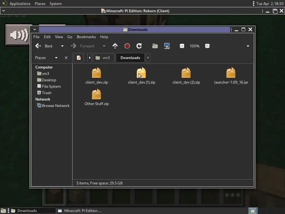Open the Go menu
Screen dimensions: 285x214
[x=70, y=37]
